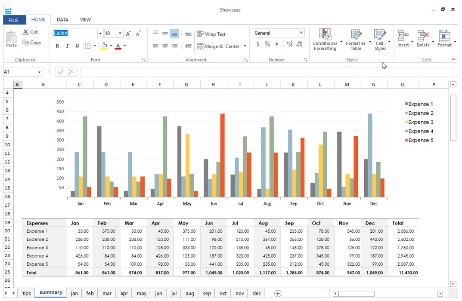Open the FILE menu
The image size is (462, 301).
click(x=13, y=20)
